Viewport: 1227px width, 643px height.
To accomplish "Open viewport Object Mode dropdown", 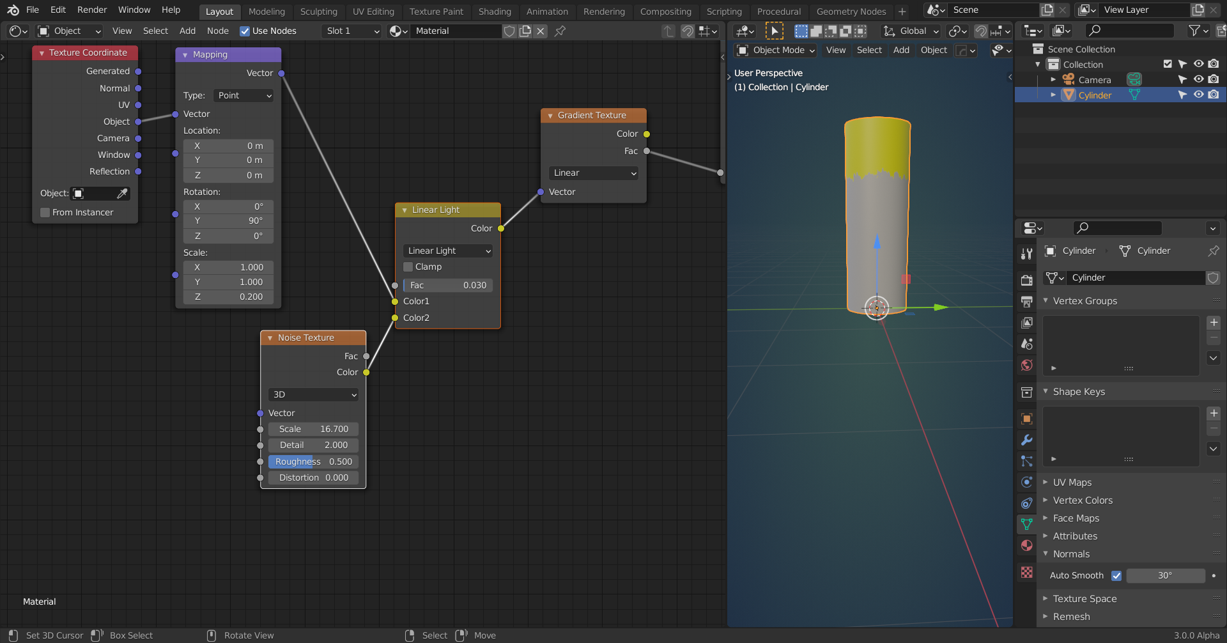I will [x=776, y=50].
